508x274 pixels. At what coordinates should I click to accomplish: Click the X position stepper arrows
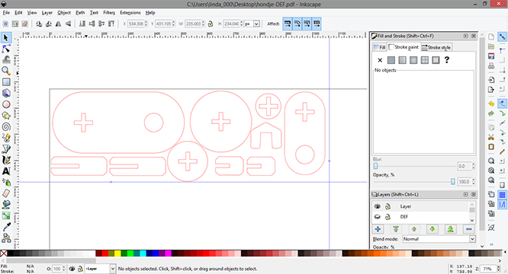(146, 24)
